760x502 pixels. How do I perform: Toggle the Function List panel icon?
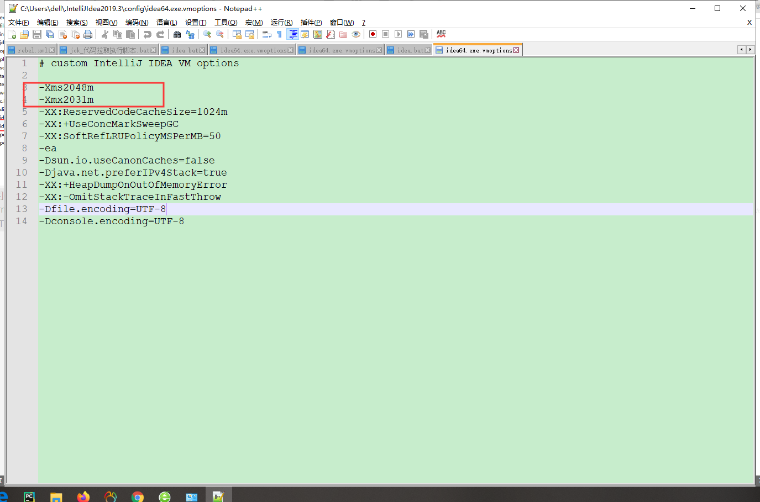[x=331, y=34]
